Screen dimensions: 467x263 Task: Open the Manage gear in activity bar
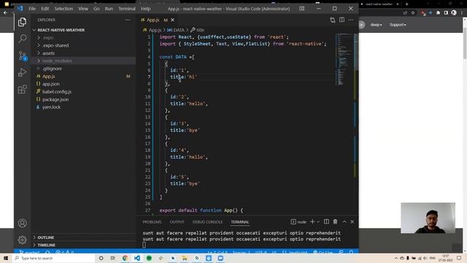(x=23, y=240)
